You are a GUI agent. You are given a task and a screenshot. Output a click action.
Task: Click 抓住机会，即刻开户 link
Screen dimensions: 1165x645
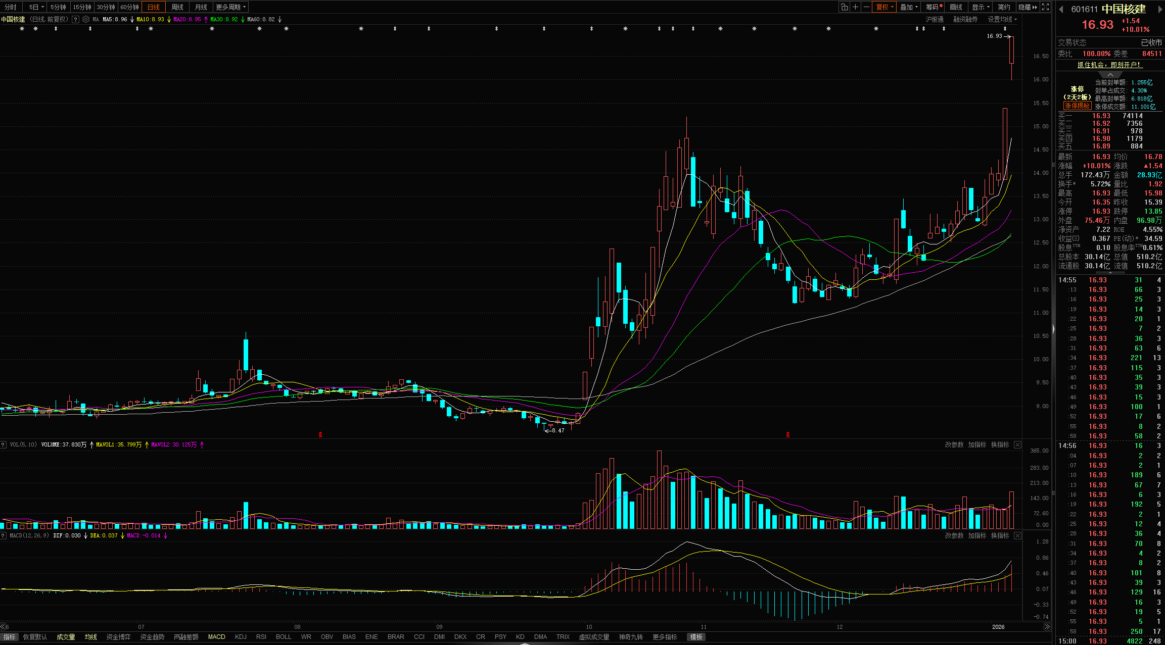pyautogui.click(x=1109, y=65)
